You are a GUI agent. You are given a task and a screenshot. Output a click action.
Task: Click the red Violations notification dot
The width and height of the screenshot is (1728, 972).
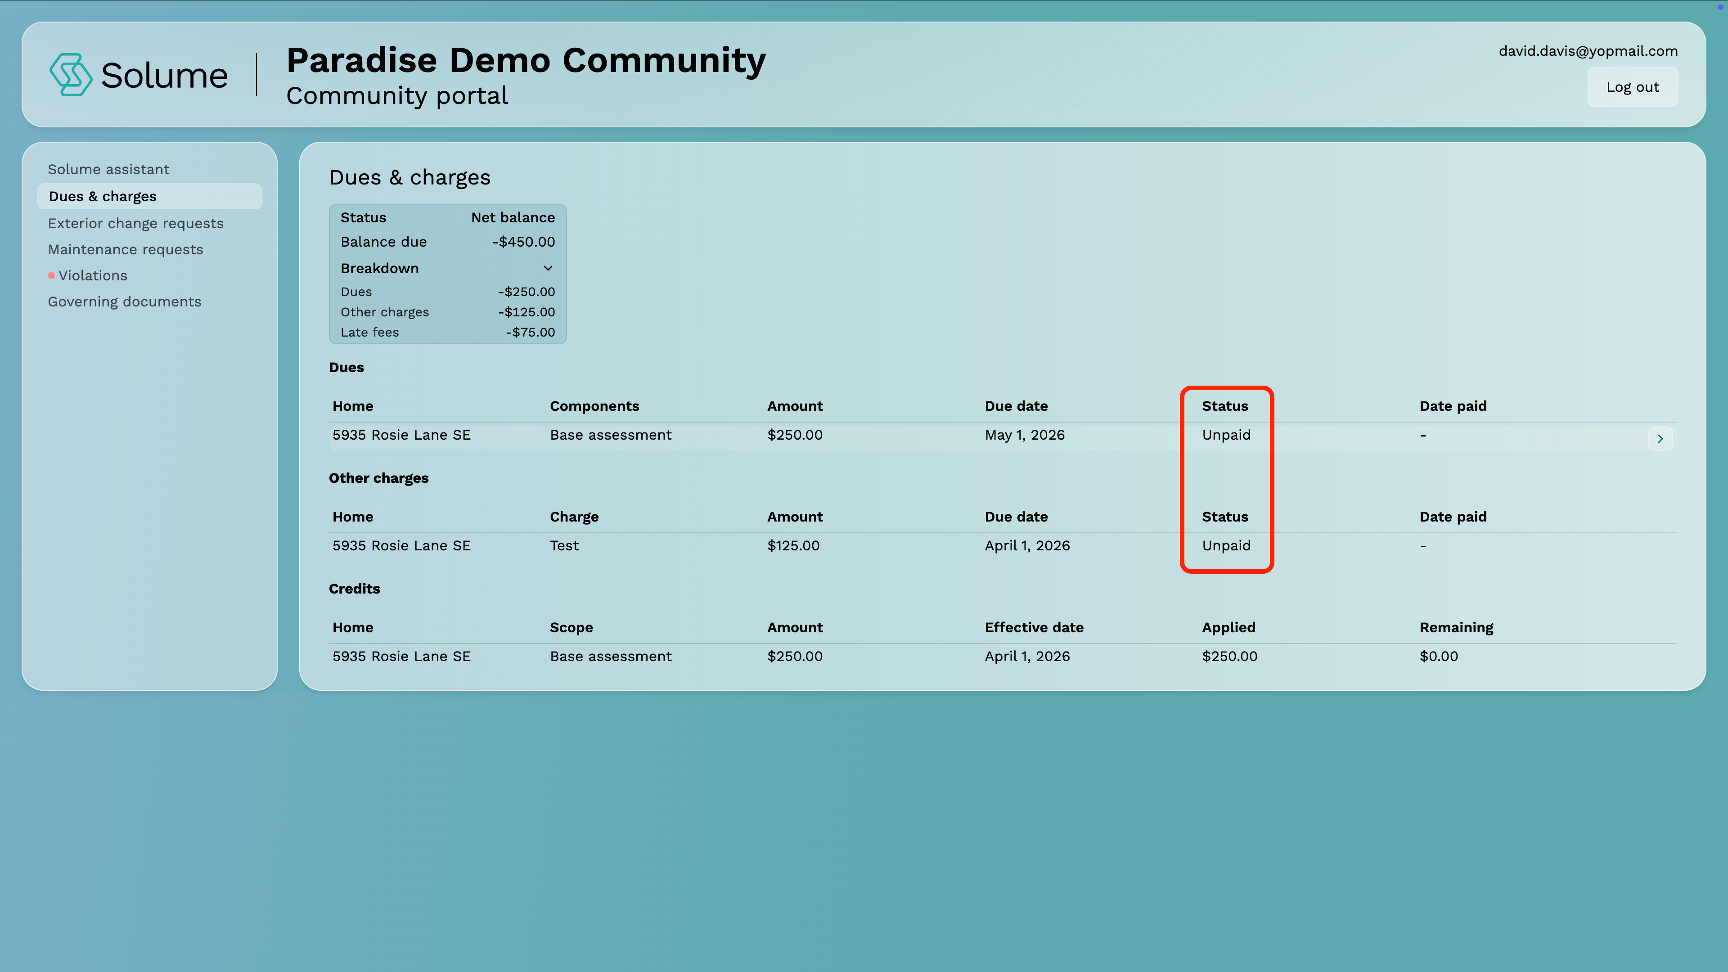point(51,275)
